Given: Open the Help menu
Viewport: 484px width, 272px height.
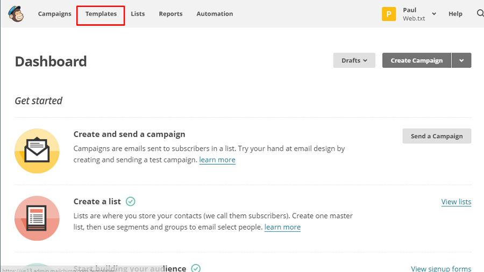Looking at the screenshot, I should coord(455,14).
